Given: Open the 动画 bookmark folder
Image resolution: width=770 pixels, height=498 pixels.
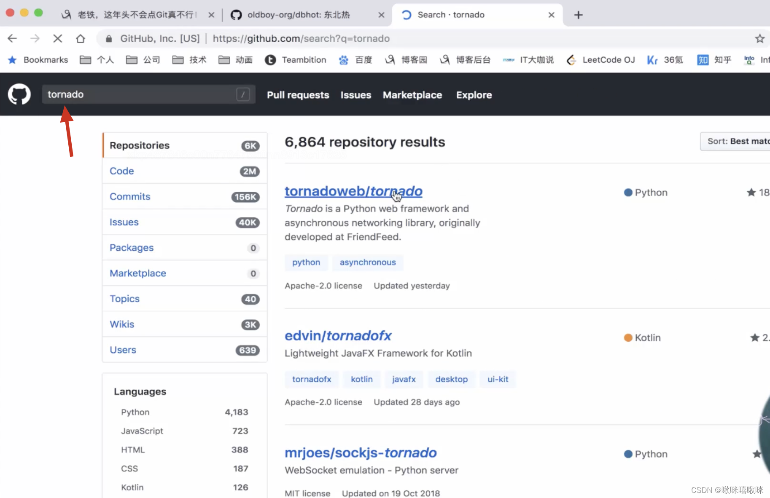Looking at the screenshot, I should (x=236, y=60).
